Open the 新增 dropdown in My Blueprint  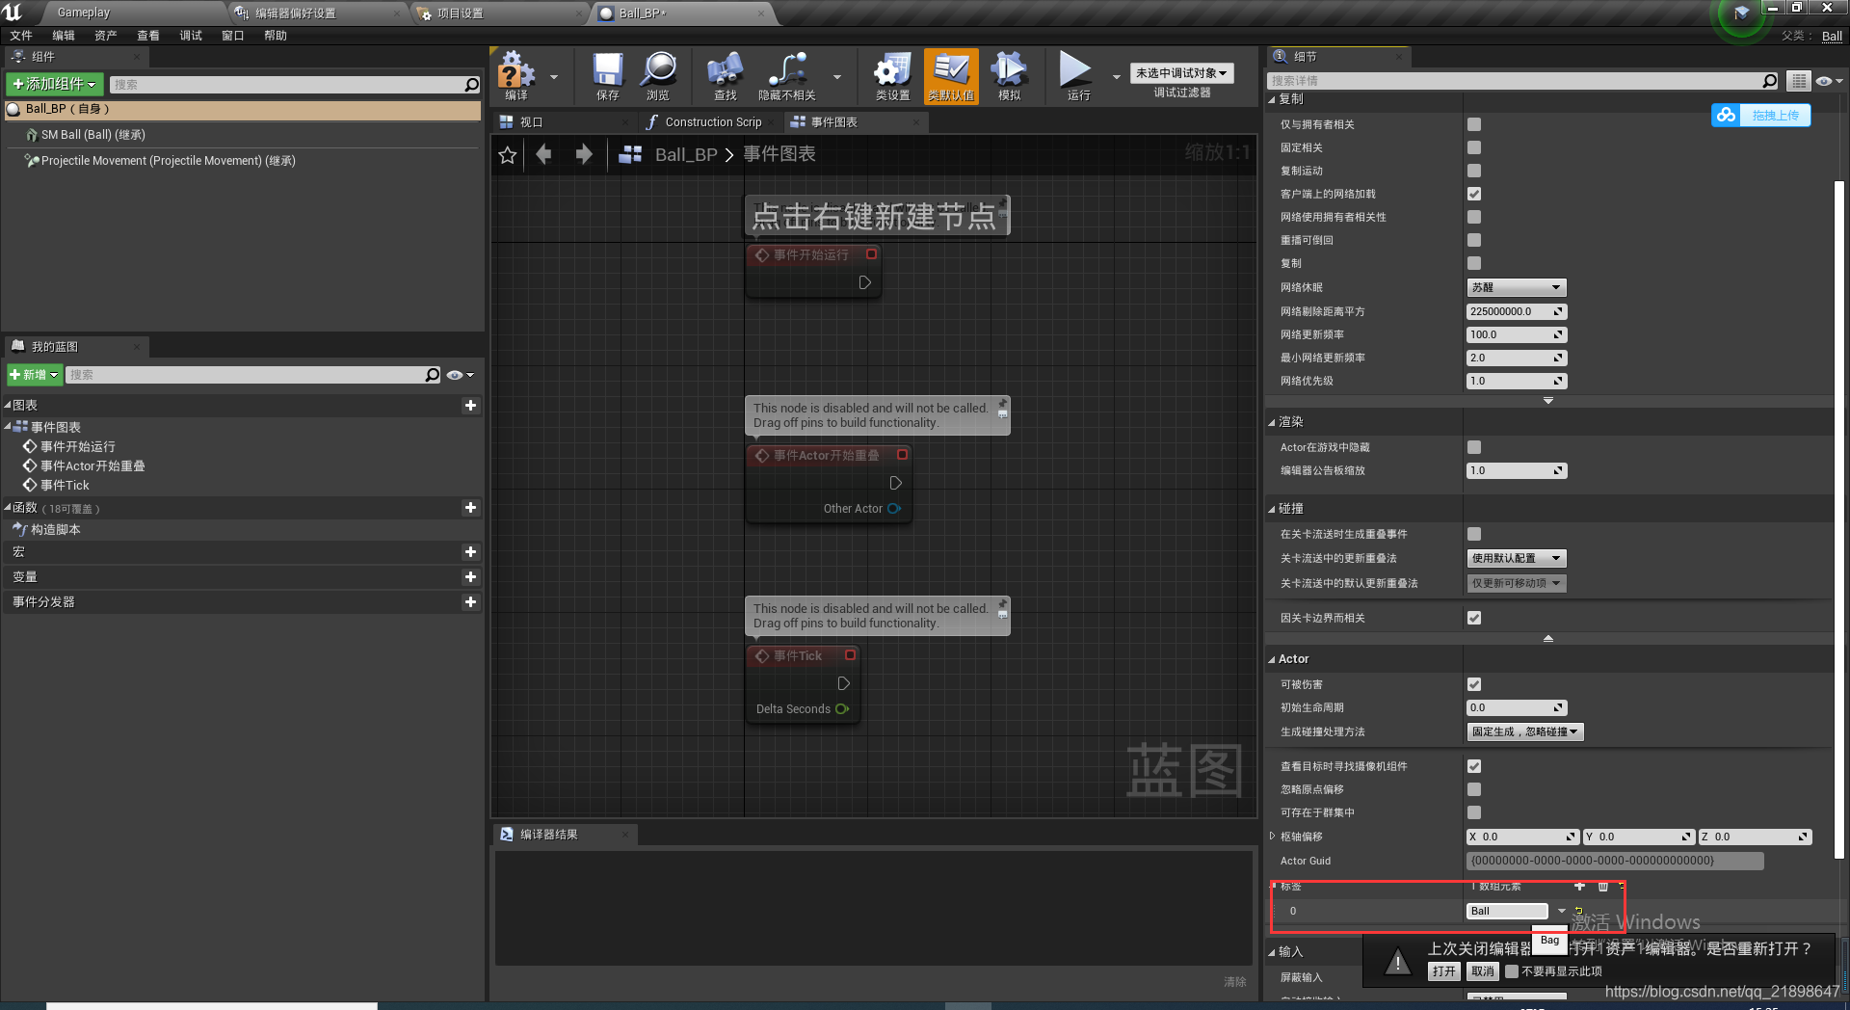[35, 375]
